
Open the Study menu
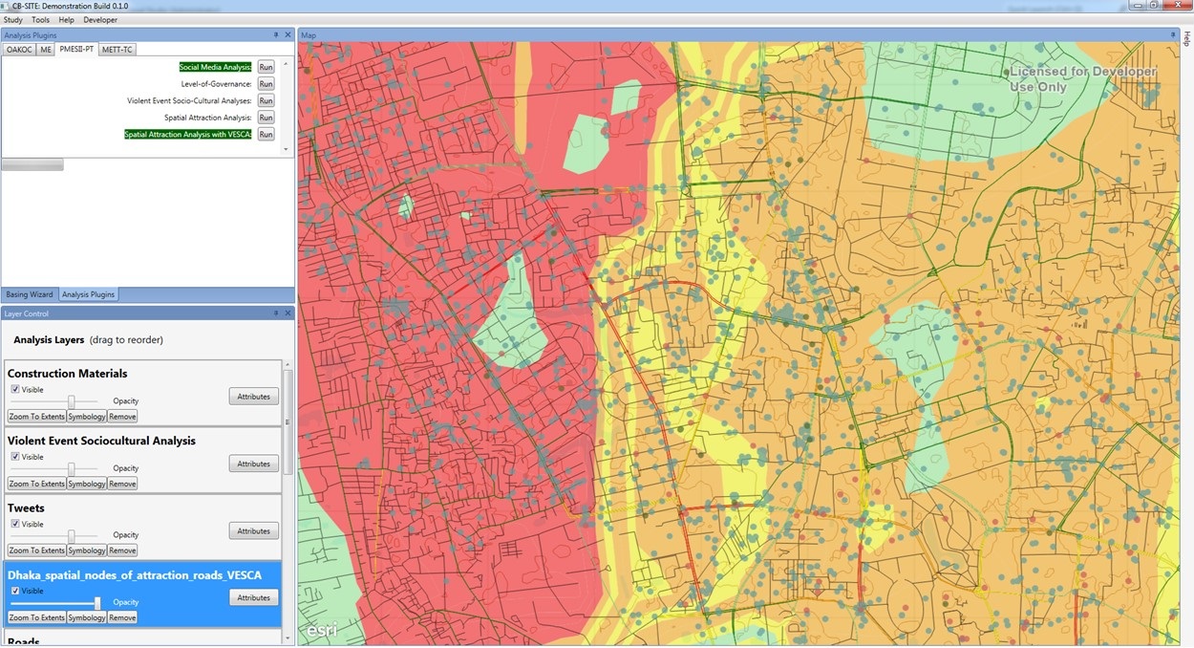click(x=12, y=19)
